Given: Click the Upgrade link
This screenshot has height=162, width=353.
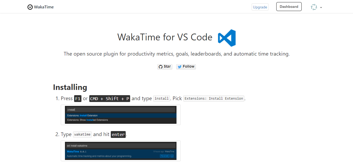Looking at the screenshot, I should [260, 7].
